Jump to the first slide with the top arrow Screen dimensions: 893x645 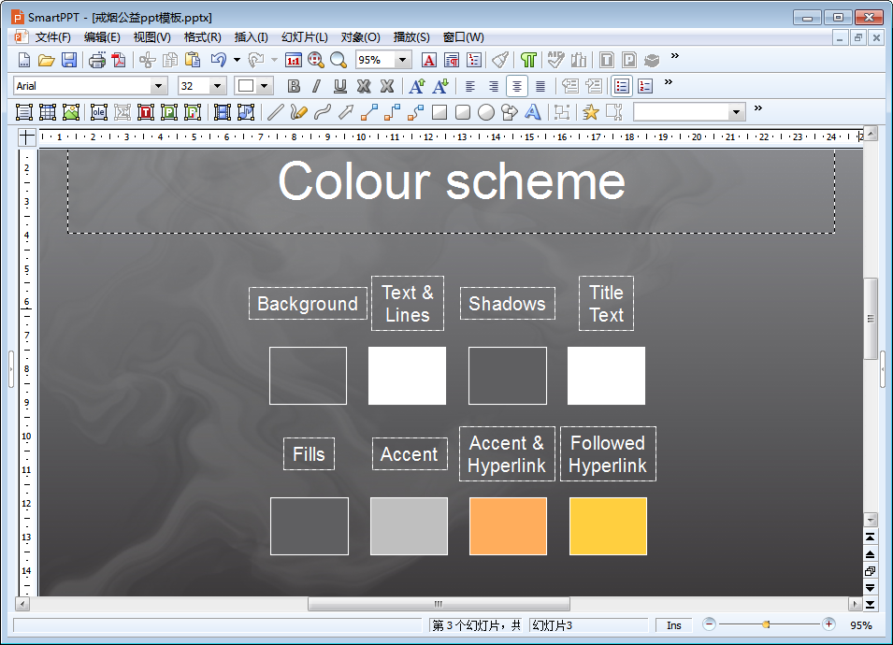(x=871, y=537)
